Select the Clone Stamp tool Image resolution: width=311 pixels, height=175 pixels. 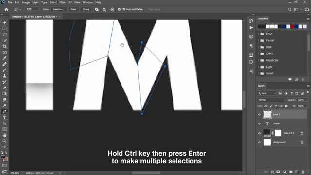coord(4,76)
